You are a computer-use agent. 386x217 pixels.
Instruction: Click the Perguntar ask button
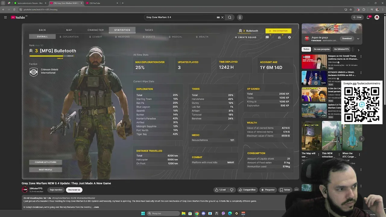[x=268, y=190]
